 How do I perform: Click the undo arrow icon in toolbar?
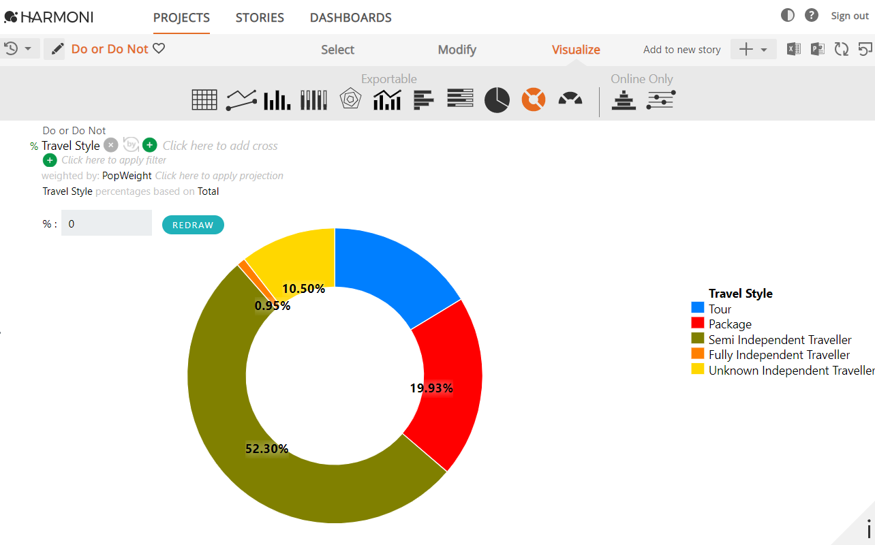click(x=865, y=49)
